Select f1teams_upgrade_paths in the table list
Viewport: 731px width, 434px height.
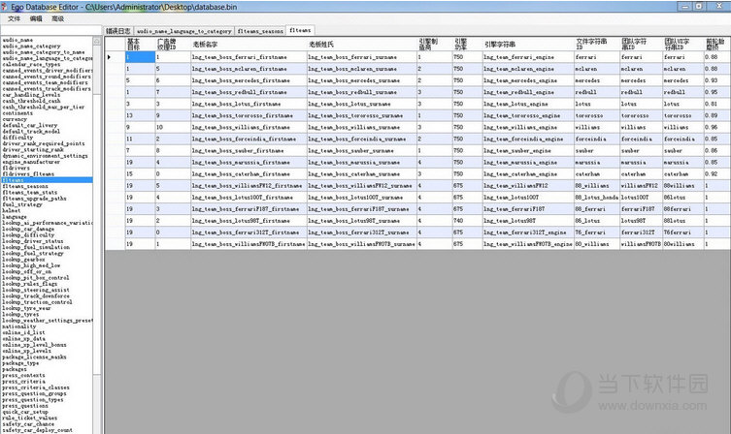pos(34,199)
